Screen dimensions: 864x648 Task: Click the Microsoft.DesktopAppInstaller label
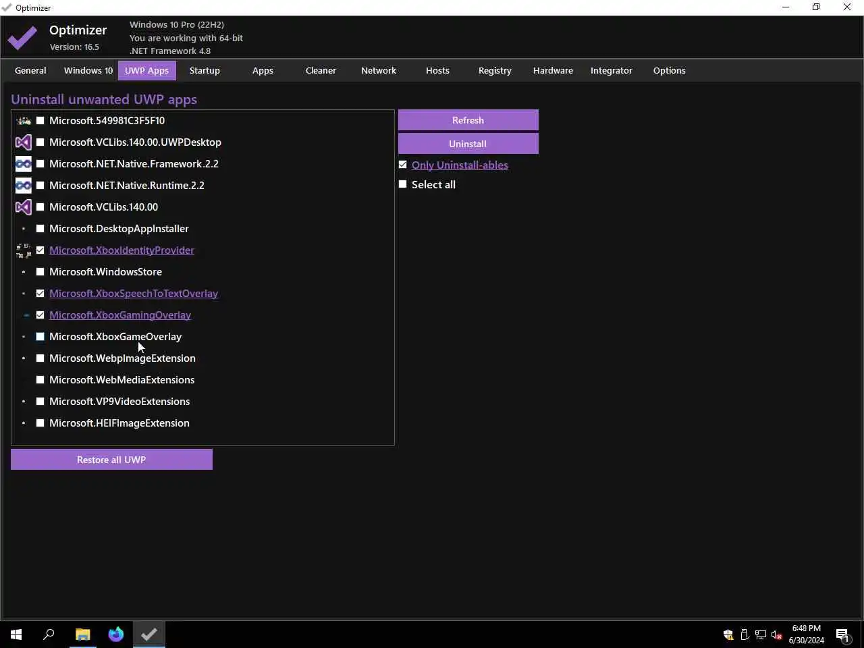coord(119,229)
